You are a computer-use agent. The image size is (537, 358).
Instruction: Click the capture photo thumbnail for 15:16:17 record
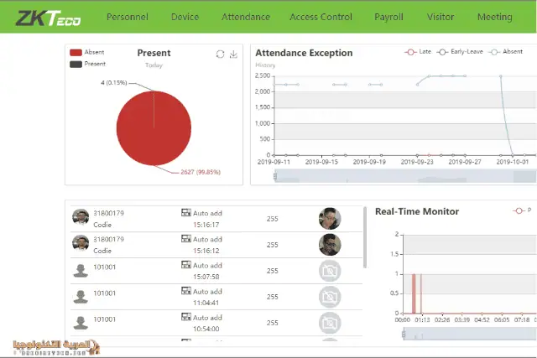click(x=330, y=218)
